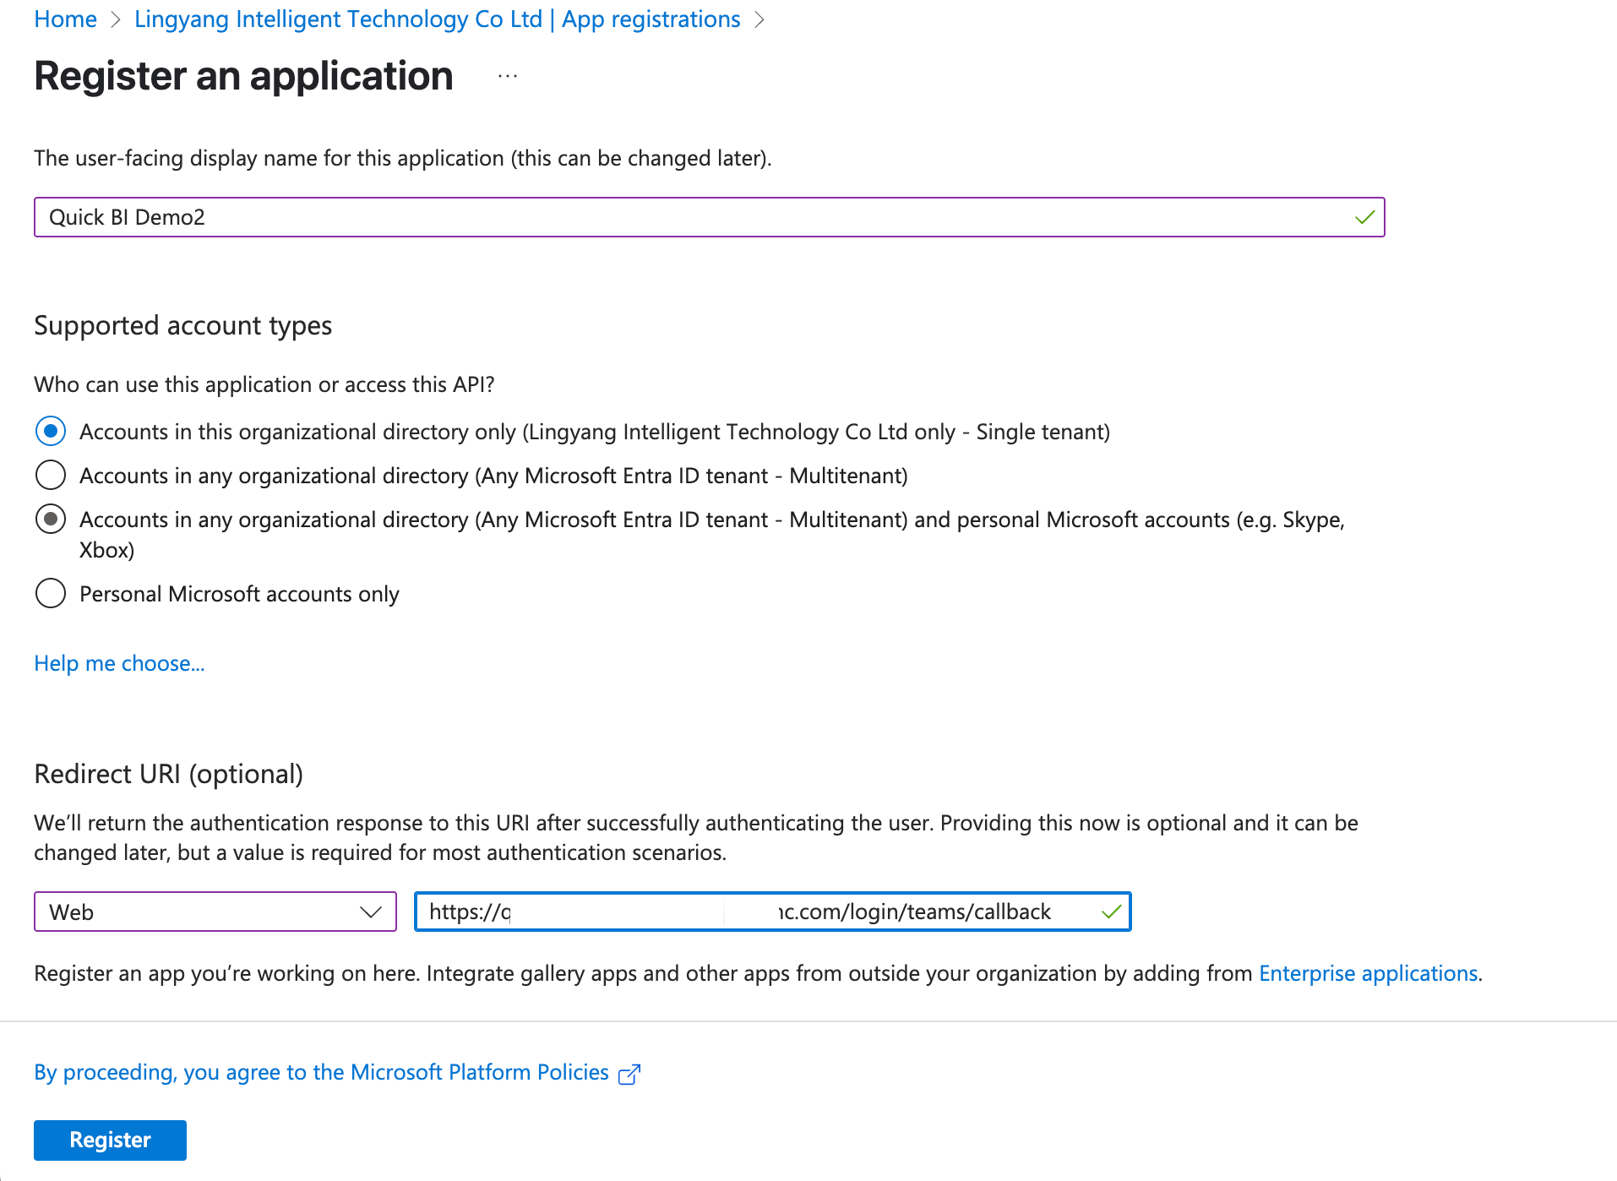Open the Home breadcrumb link
This screenshot has width=1617, height=1181.
click(x=65, y=19)
